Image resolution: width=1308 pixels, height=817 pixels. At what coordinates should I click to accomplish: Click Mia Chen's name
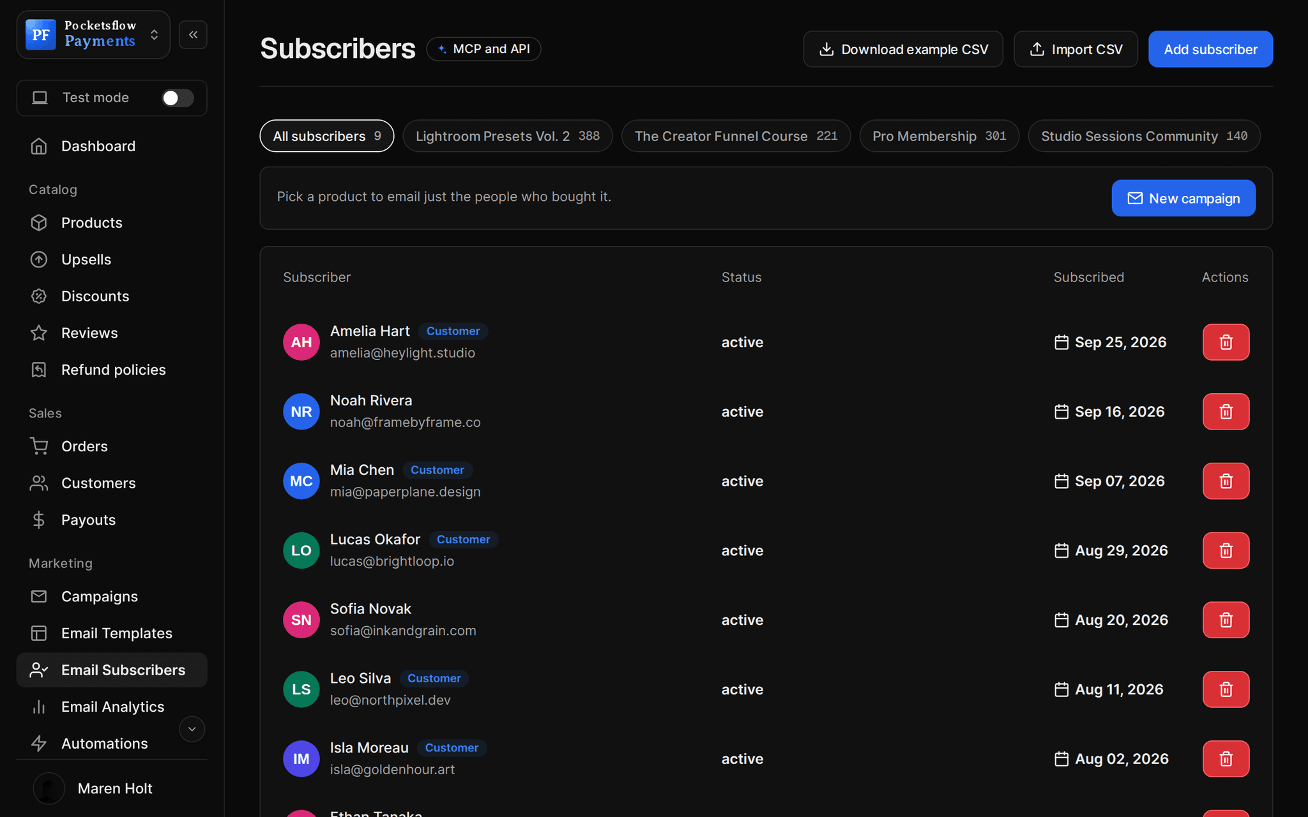362,470
